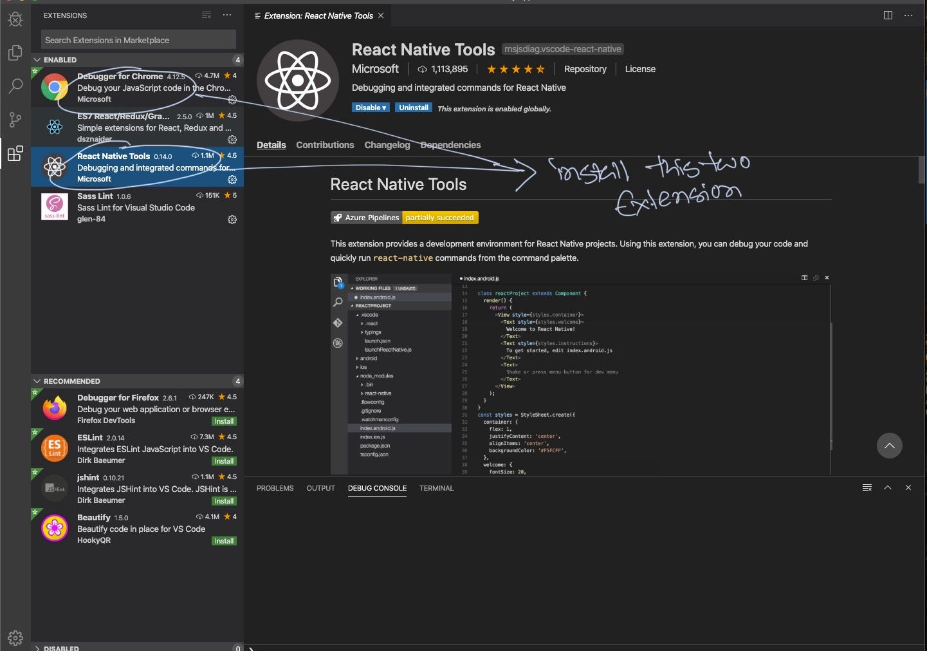Maximize the bottom panel with chevron up
The width and height of the screenshot is (927, 651).
[x=888, y=487]
